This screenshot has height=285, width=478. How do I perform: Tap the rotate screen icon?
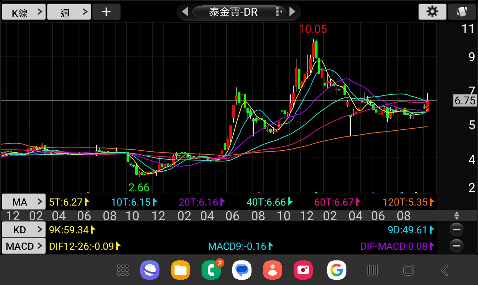click(x=462, y=12)
